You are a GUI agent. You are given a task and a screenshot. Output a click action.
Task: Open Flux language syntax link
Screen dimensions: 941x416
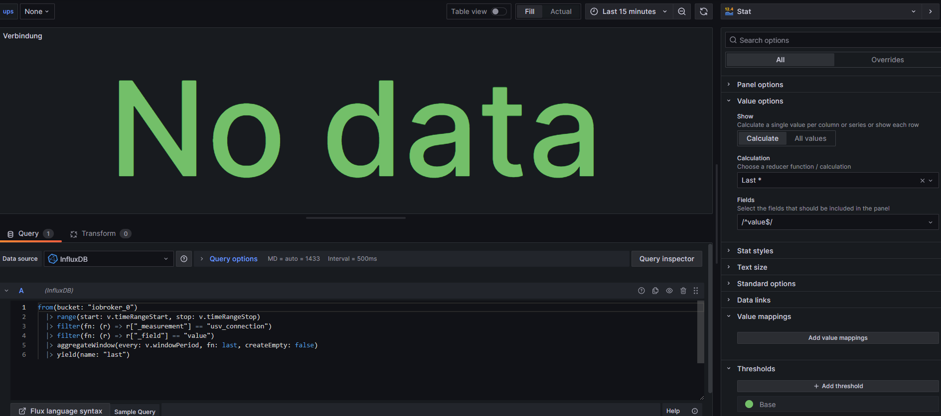pyautogui.click(x=60, y=411)
